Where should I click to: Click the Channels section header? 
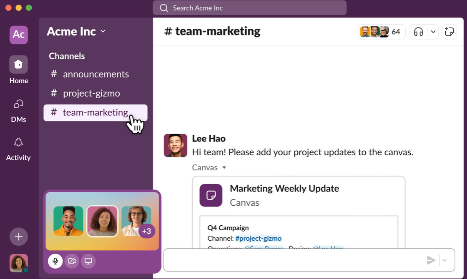coord(67,56)
